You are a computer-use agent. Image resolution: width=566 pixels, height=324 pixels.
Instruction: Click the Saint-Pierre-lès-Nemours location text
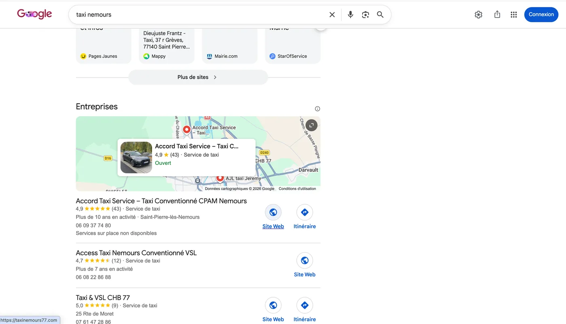click(x=170, y=217)
